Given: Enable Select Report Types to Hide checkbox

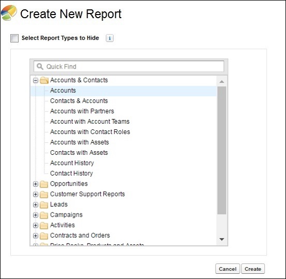Looking at the screenshot, I should click(15, 38).
